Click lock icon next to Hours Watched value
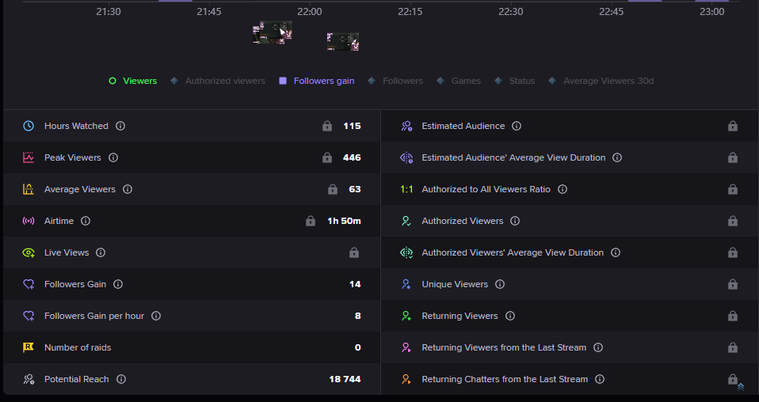Screen dimensions: 759x402 coord(327,126)
